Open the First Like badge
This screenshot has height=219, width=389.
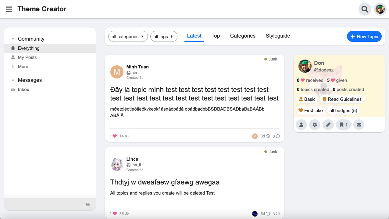point(310,110)
